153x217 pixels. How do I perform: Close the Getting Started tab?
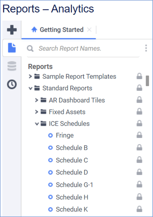click(x=90, y=30)
